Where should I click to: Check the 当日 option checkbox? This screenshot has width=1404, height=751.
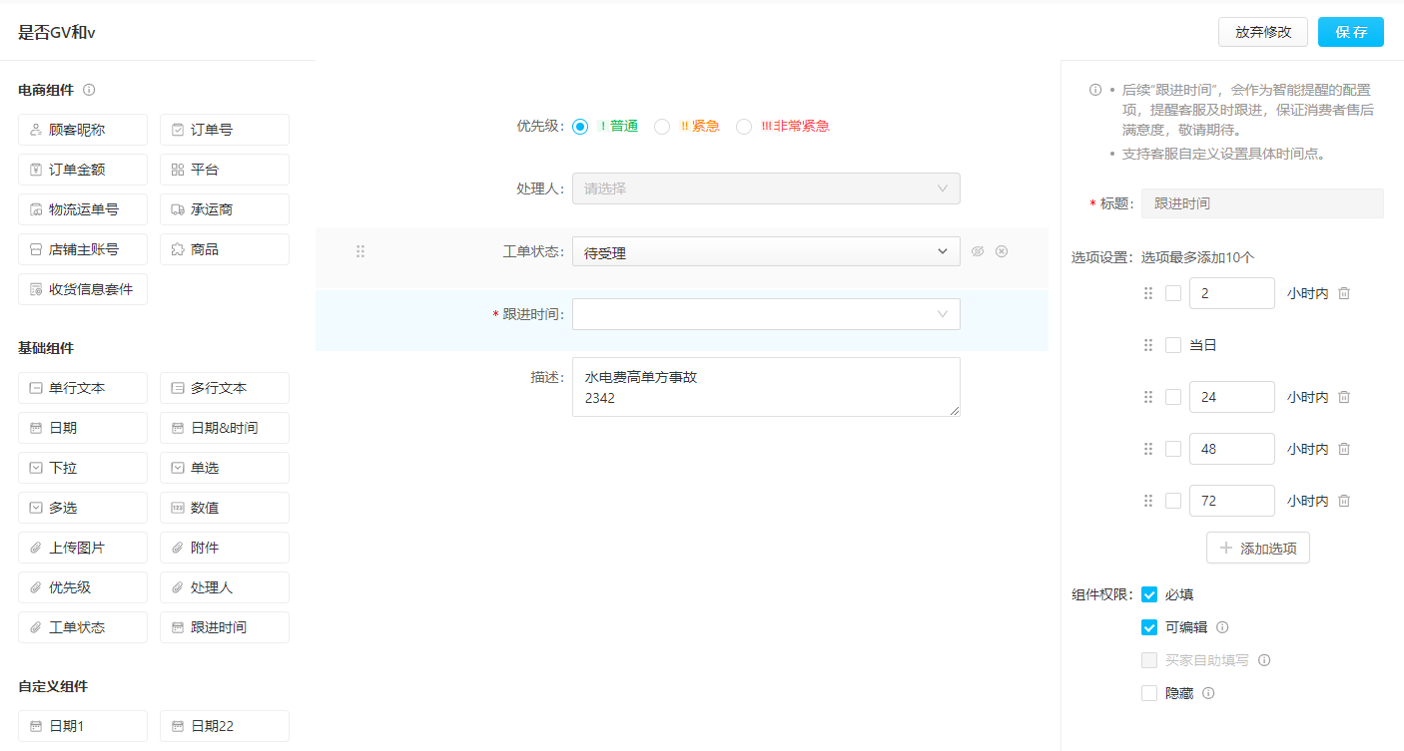tap(1173, 345)
